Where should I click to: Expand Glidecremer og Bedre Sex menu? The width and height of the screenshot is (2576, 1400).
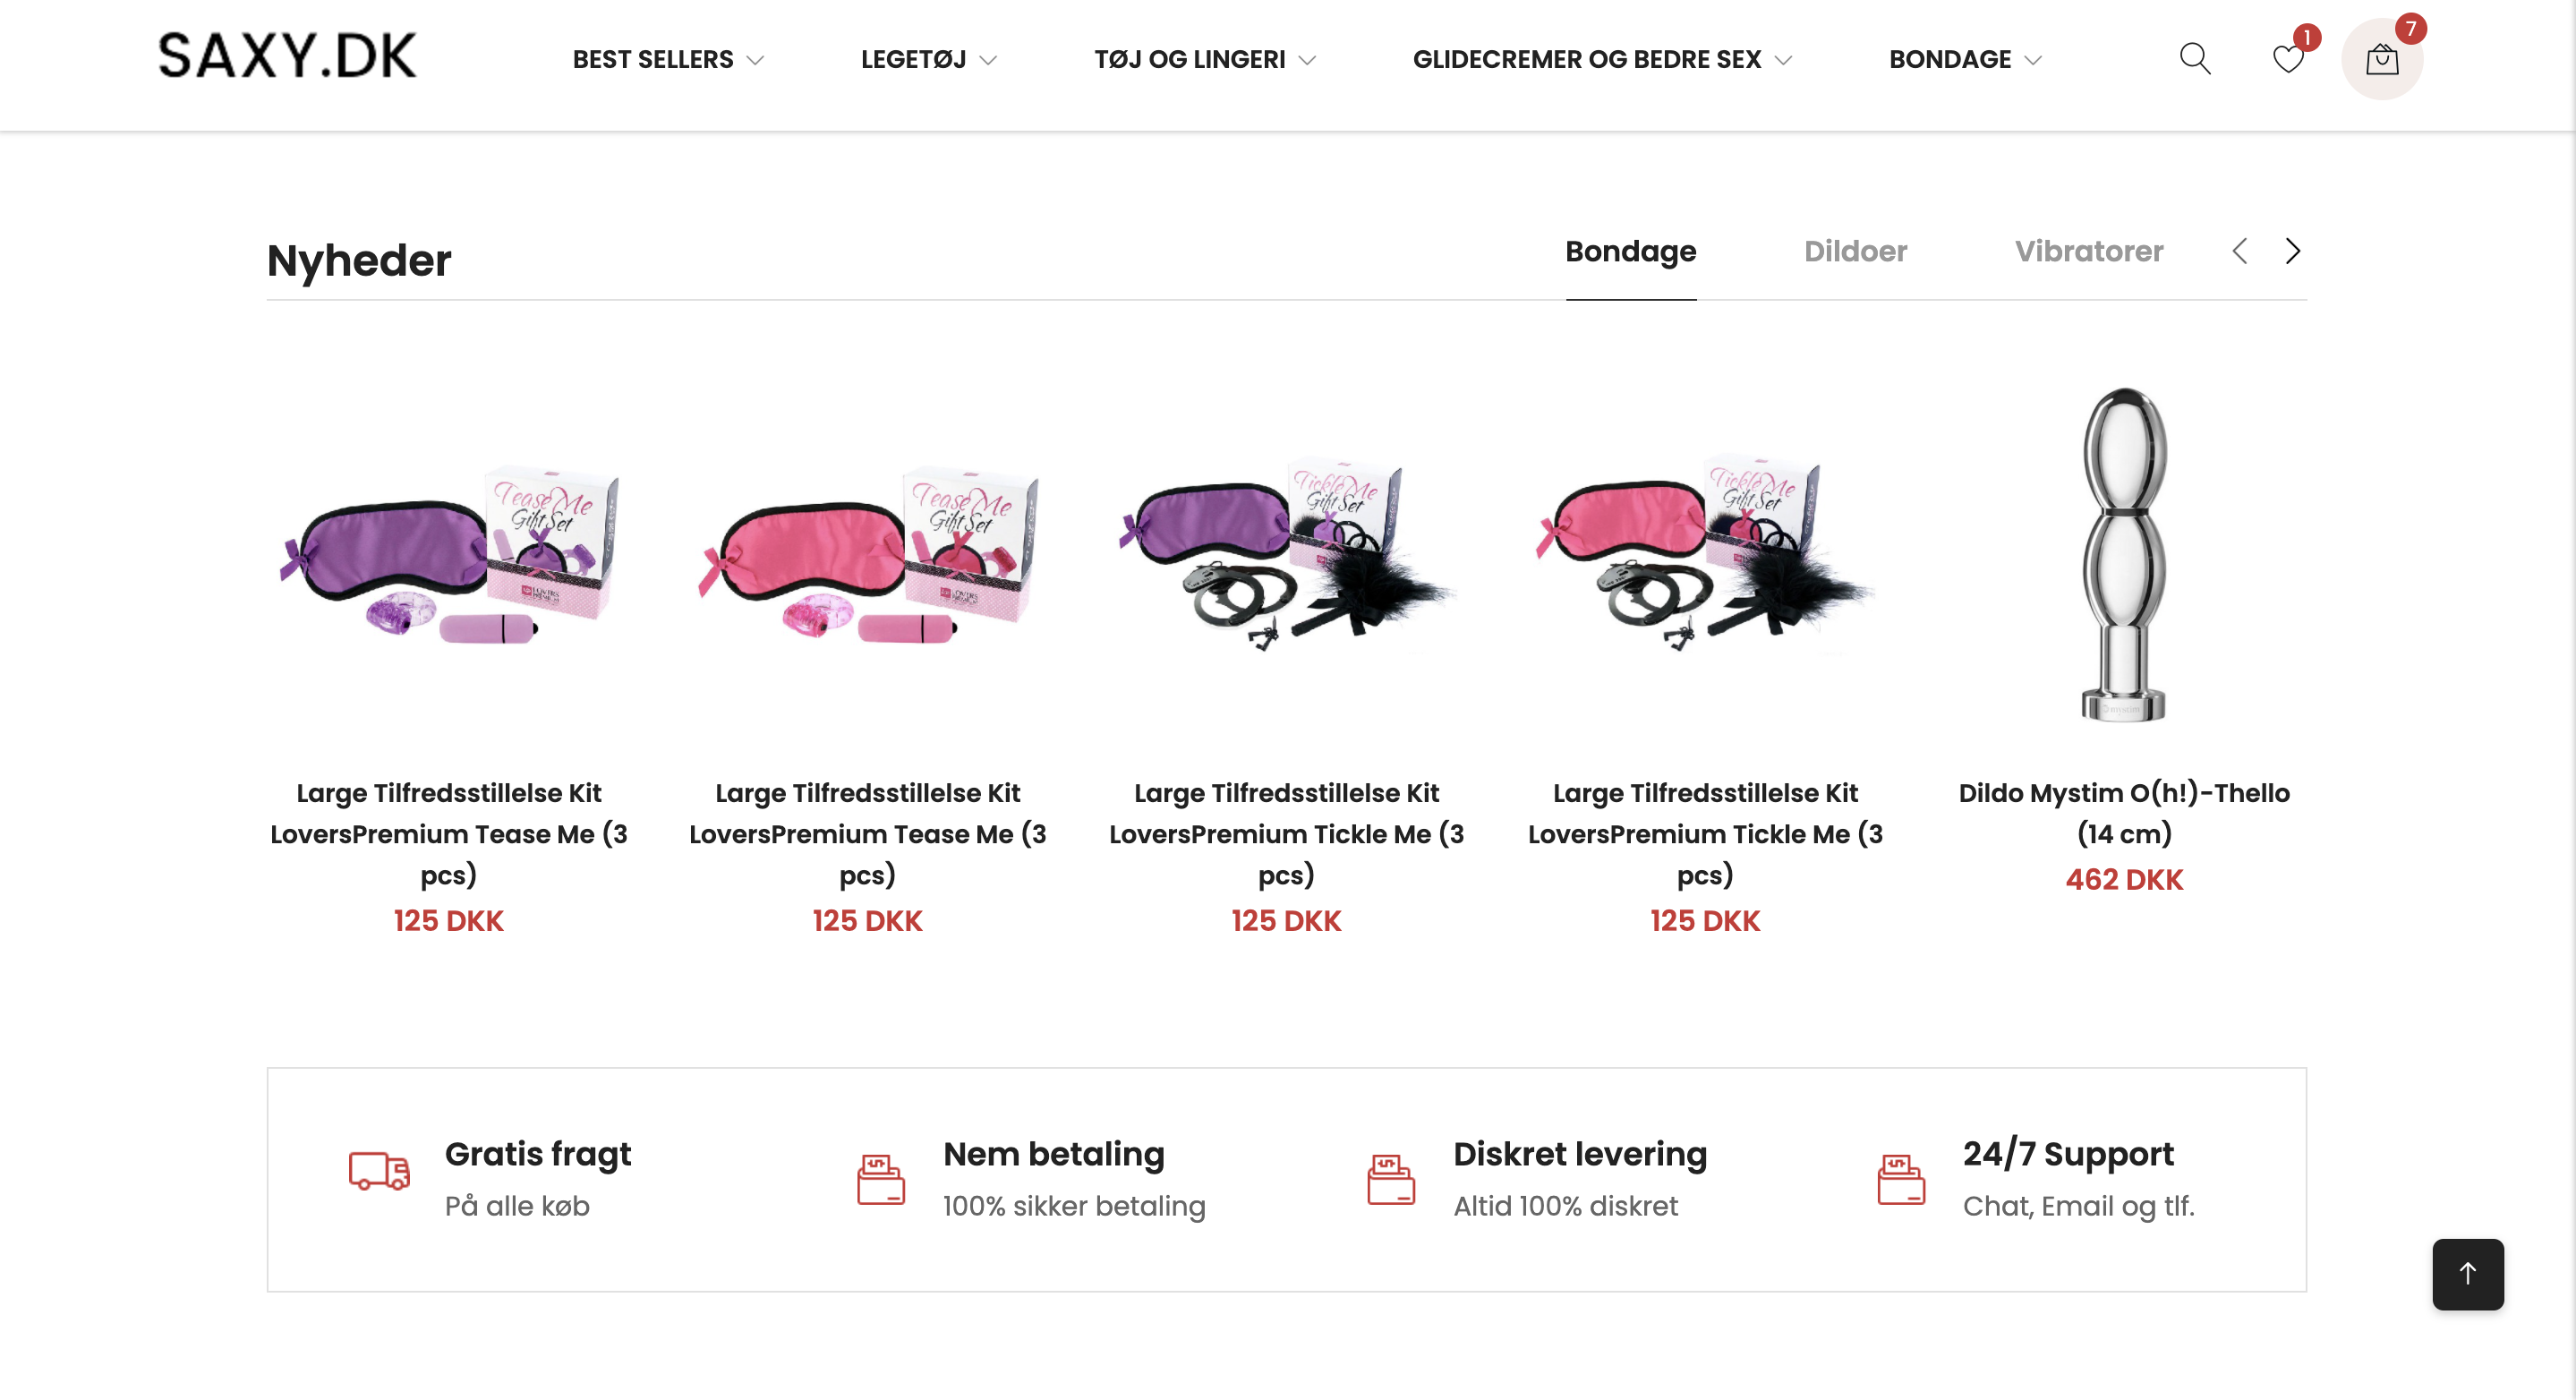1601,60
